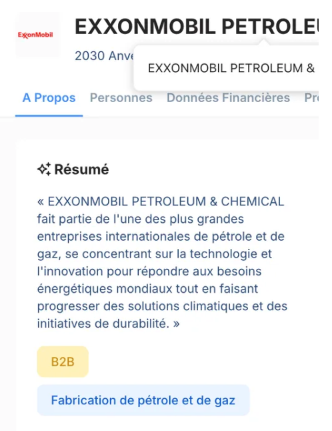This screenshot has height=431, width=332.
Task: Click the opening « quotation mark of the summary
Action: click(41, 202)
